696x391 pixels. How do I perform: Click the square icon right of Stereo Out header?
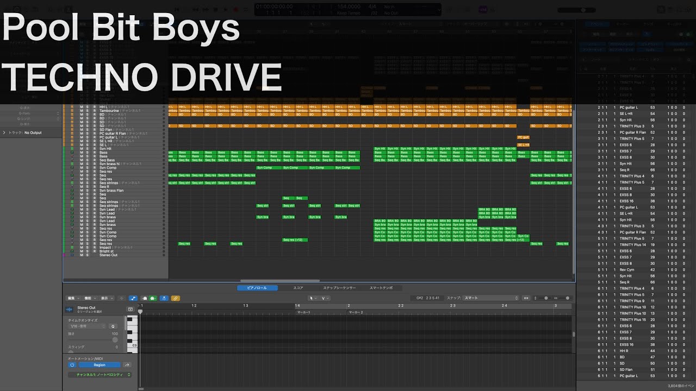tap(130, 309)
